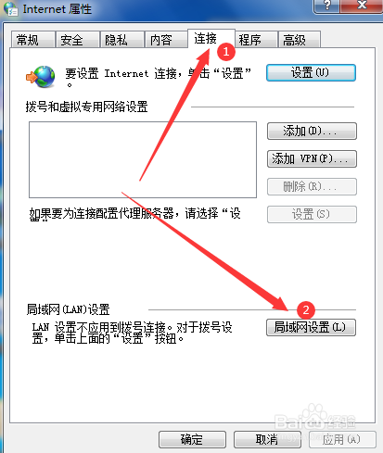Click the Internet 属性 title bar icon
Image resolution: width=383 pixels, height=453 pixels.
click(11, 8)
